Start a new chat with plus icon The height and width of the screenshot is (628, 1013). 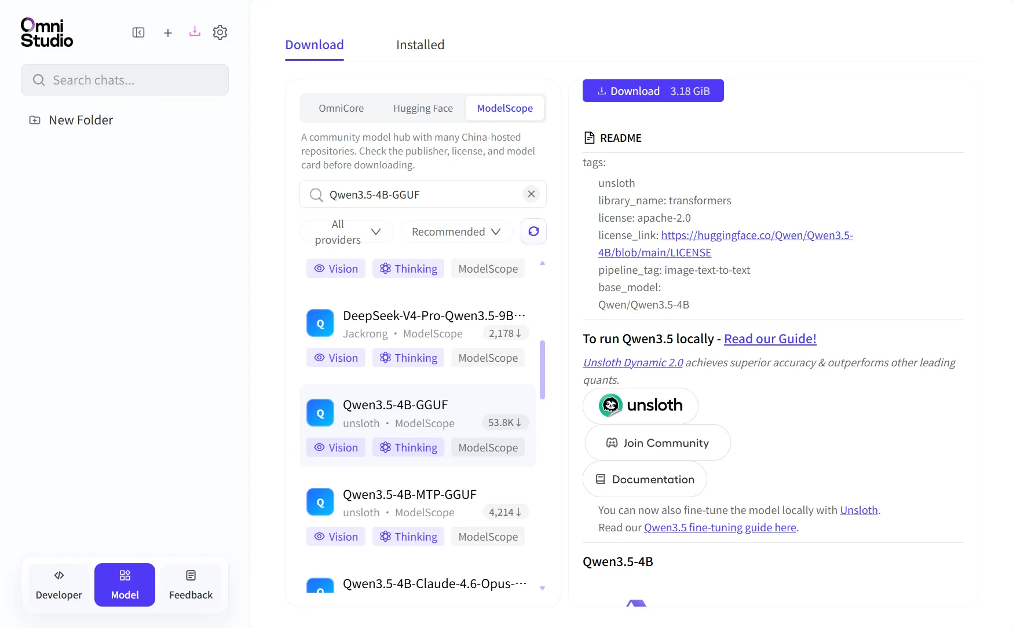pos(168,33)
